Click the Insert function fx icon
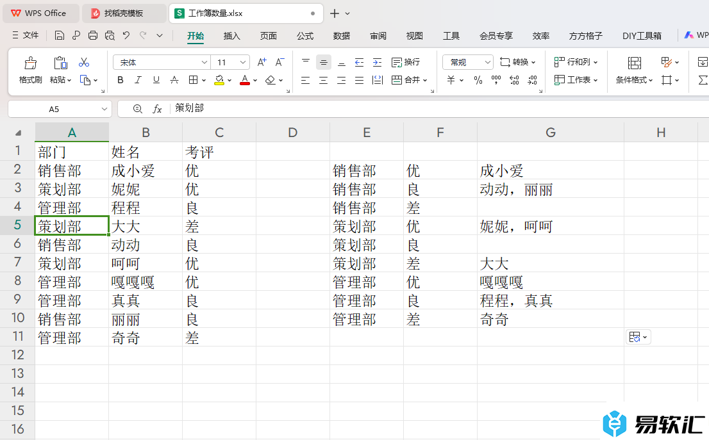Image resolution: width=709 pixels, height=440 pixels. 157,109
